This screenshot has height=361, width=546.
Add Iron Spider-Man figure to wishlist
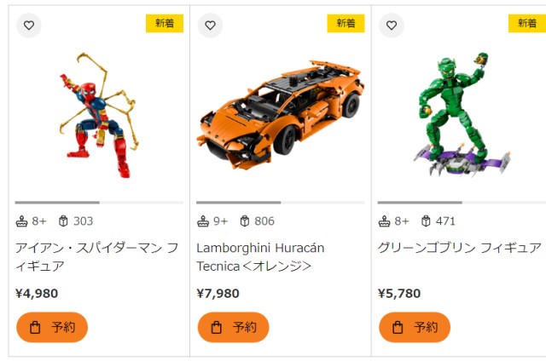pyautogui.click(x=29, y=26)
